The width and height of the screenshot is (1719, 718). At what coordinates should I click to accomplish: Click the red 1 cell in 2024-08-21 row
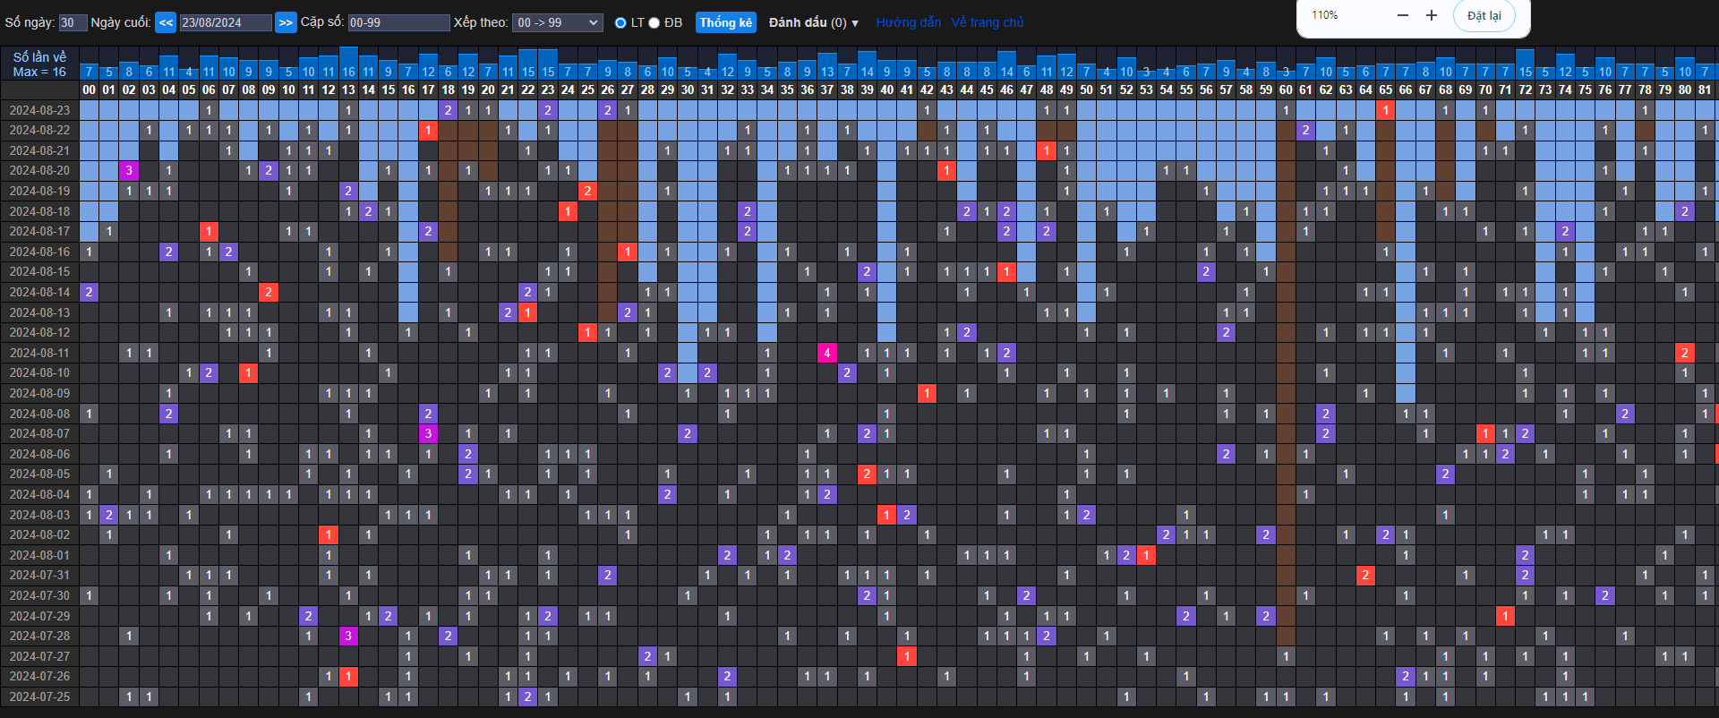(1047, 150)
